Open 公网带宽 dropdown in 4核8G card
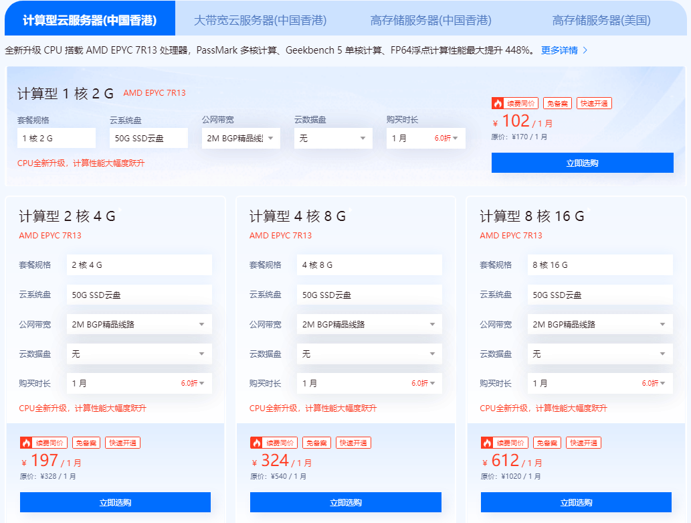The width and height of the screenshot is (691, 523). point(369,324)
